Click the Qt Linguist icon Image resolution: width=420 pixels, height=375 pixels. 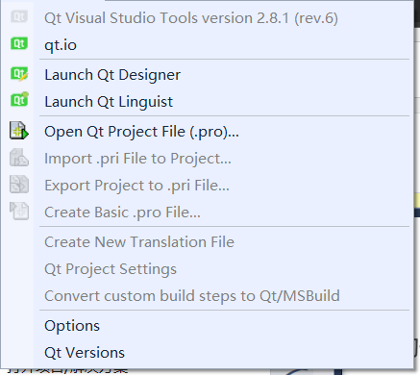point(19,100)
